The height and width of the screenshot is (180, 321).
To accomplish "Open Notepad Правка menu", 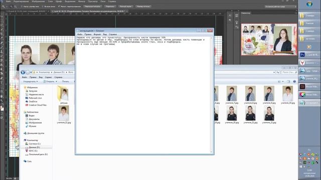I will [88, 34].
